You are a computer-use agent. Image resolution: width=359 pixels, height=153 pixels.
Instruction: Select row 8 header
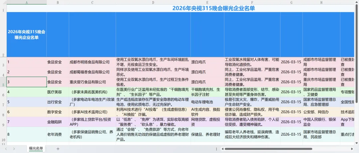[3, 112]
